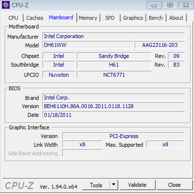Viewport: 194px width, 194px height.
Task: Click the Validate button
Action: (138, 185)
